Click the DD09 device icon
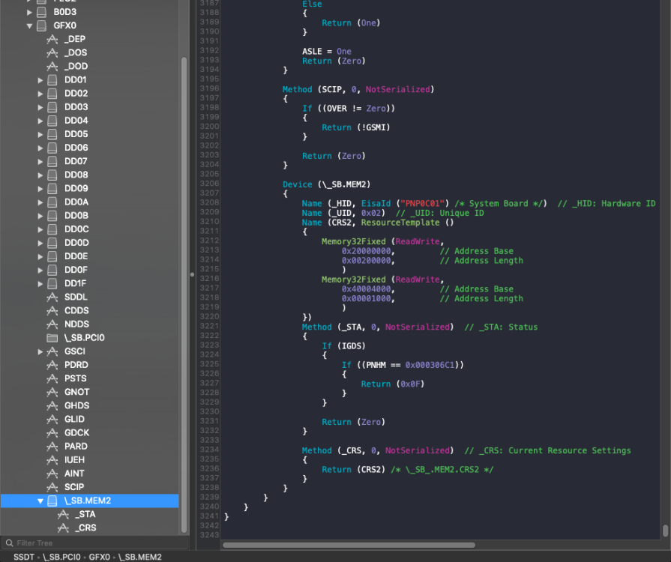The height and width of the screenshot is (562, 671). pos(52,189)
